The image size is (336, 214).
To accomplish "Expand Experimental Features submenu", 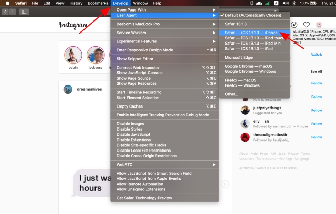I will pos(164,41).
